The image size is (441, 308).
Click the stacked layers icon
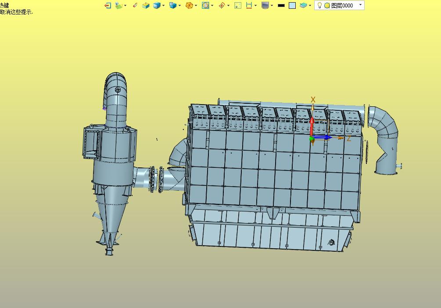(303, 5)
